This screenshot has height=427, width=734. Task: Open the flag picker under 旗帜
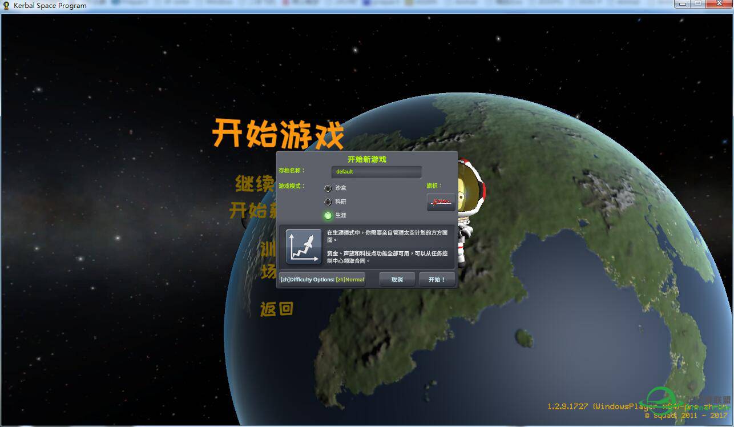point(441,202)
